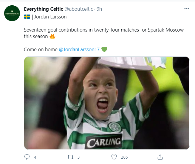Open the Celtic kid photo in the tweet
Screen dimensions: 195x164
106,103
